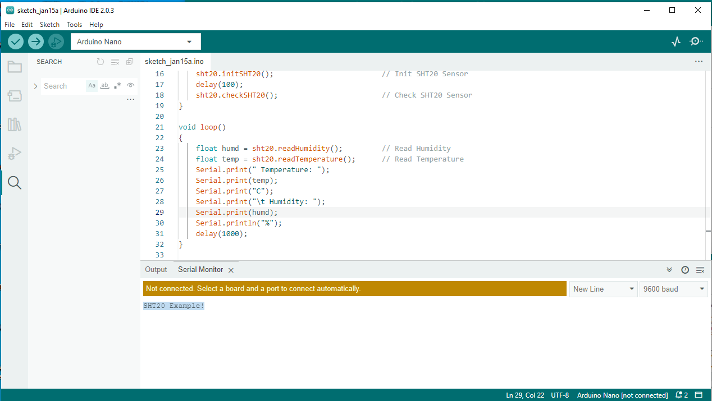Click the Search input field

point(63,86)
